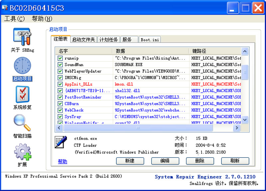Uncheck the runeip startup entry
266x191 pixels.
pyautogui.click(x=60, y=58)
